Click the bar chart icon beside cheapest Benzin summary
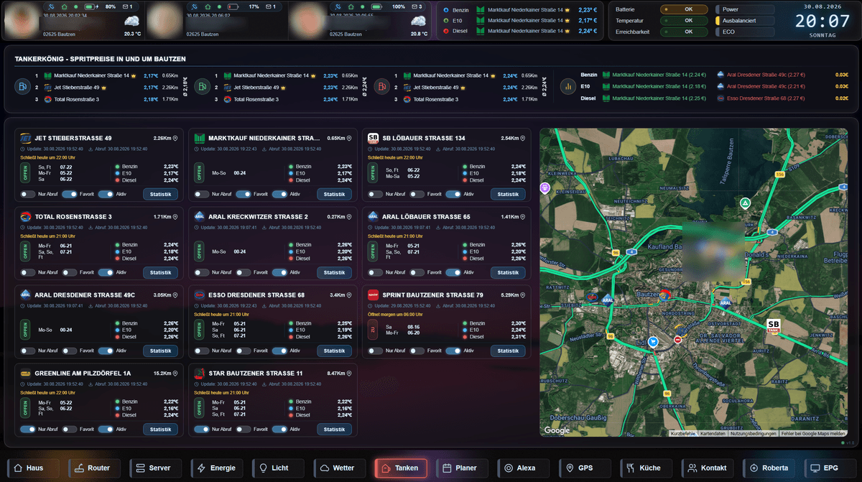This screenshot has height=482, width=862. [567, 86]
